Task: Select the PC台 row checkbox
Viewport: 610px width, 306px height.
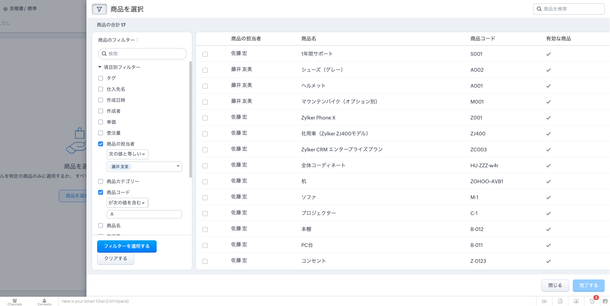Action: click(x=205, y=245)
